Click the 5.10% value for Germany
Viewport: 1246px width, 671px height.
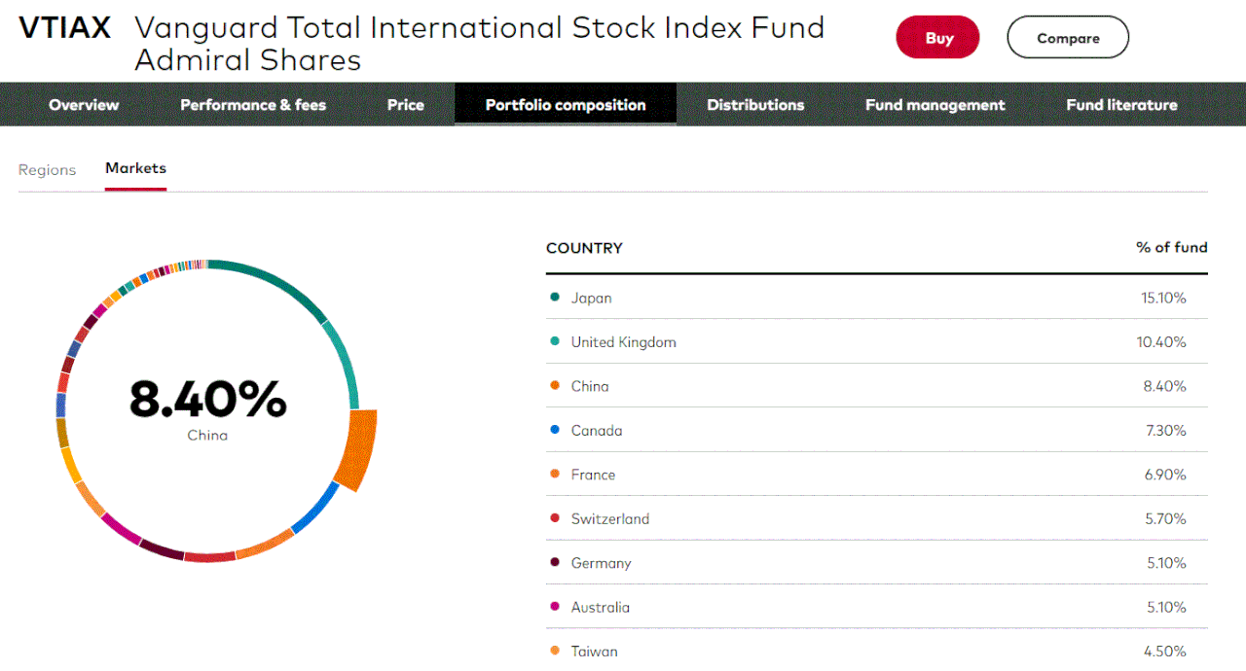[x=1165, y=563]
